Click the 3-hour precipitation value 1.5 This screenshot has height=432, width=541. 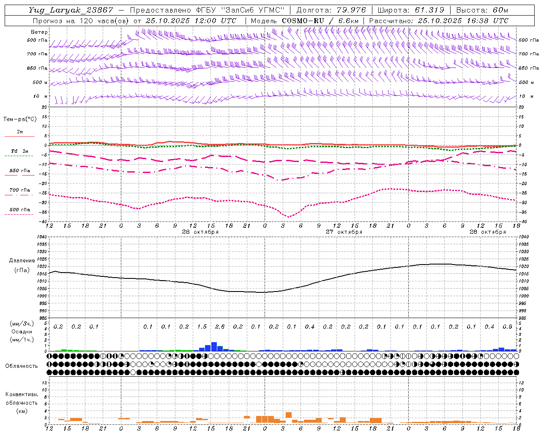[x=202, y=327]
